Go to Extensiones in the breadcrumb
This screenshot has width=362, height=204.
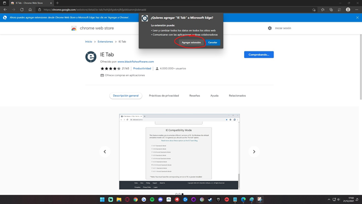[105, 42]
